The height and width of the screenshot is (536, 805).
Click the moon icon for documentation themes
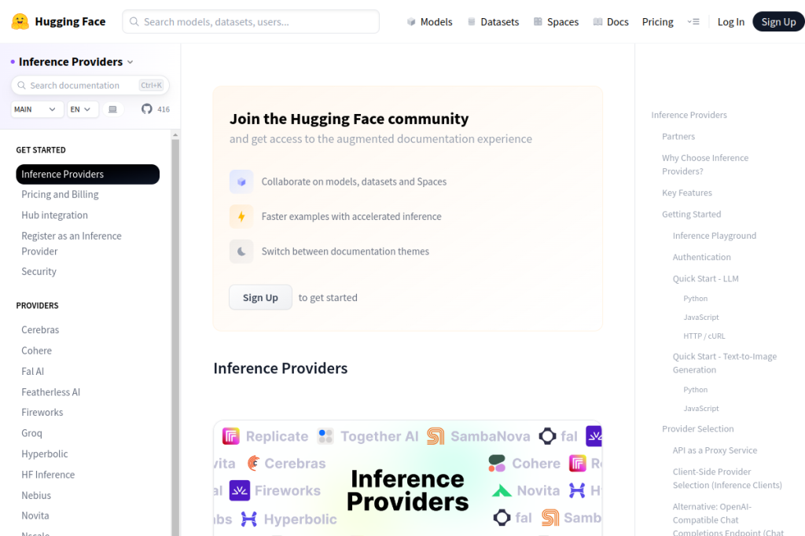(241, 251)
